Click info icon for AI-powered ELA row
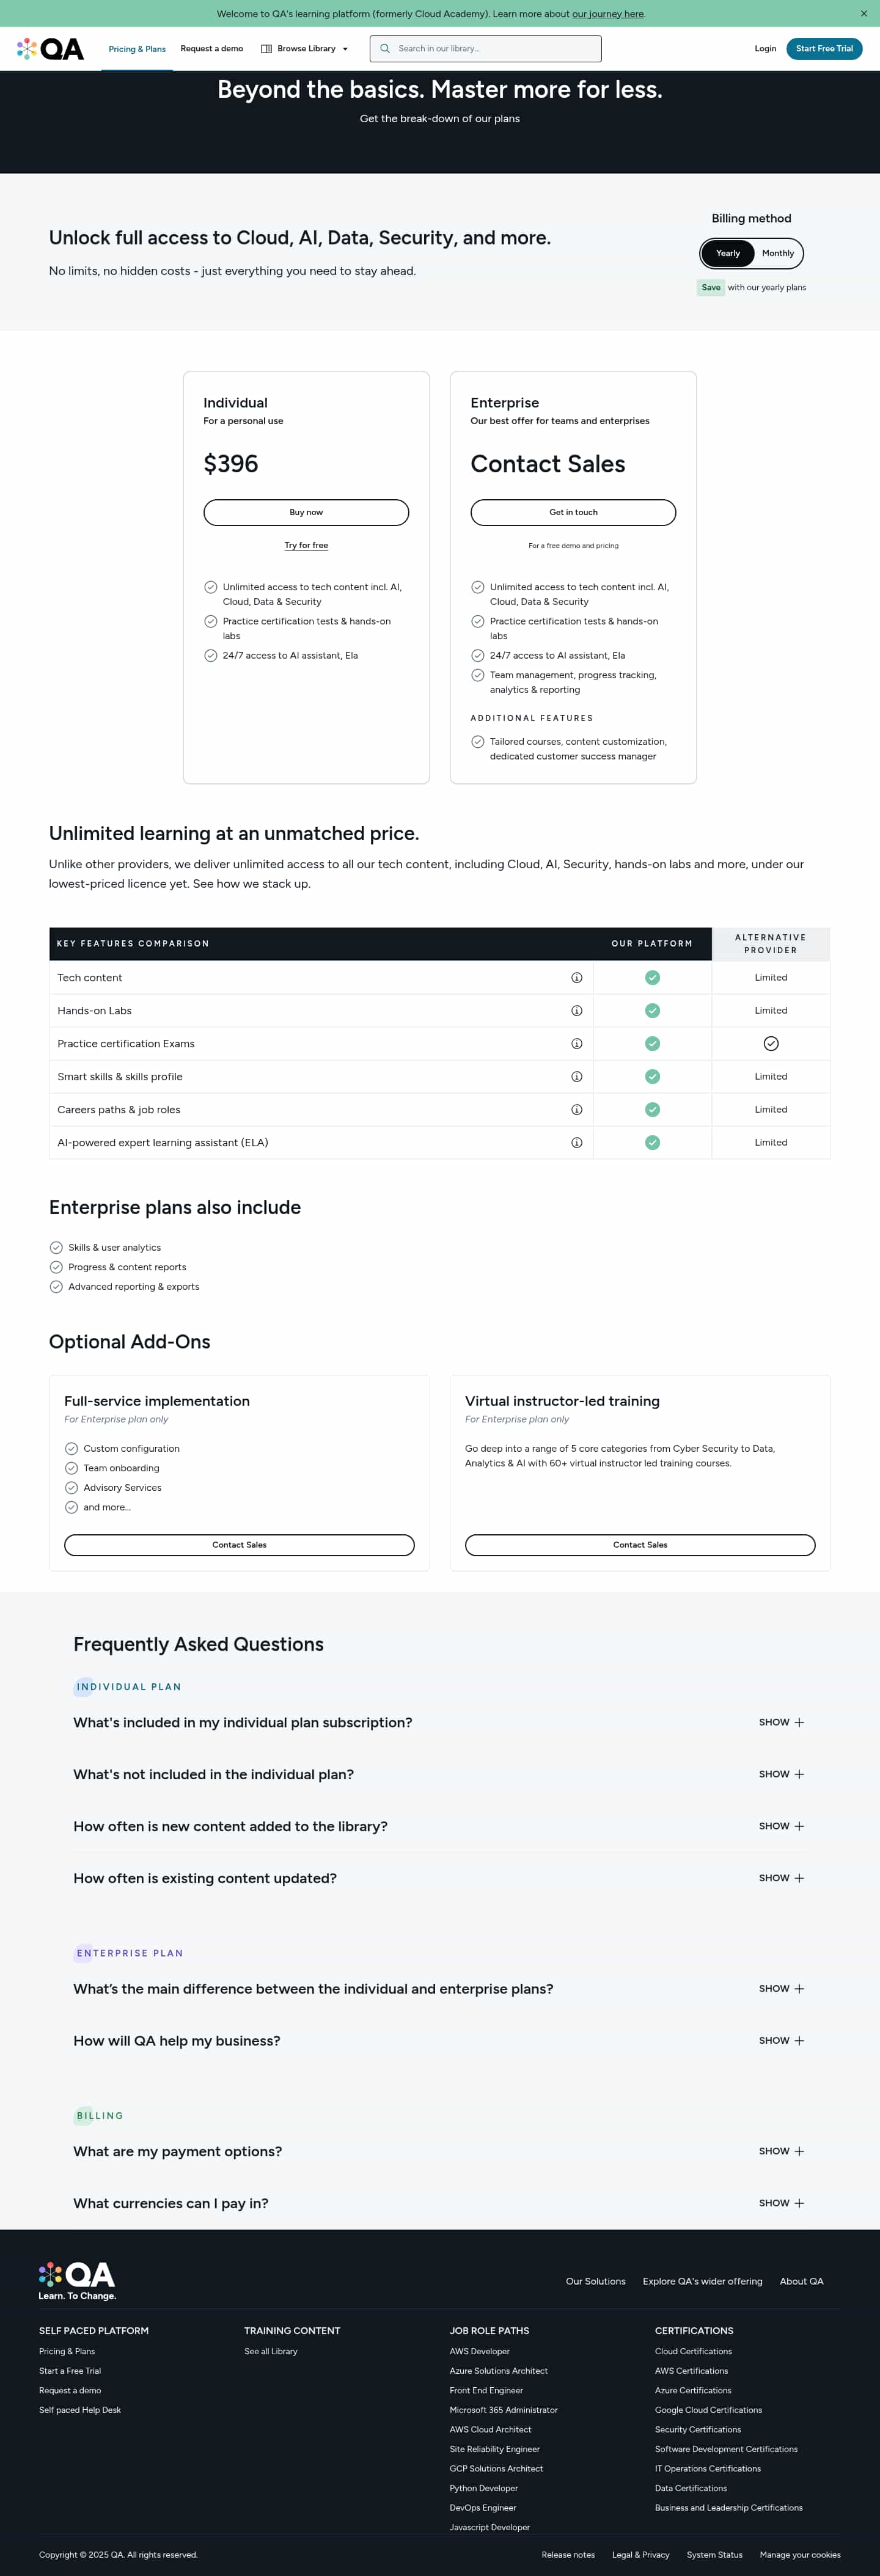 (x=576, y=1143)
